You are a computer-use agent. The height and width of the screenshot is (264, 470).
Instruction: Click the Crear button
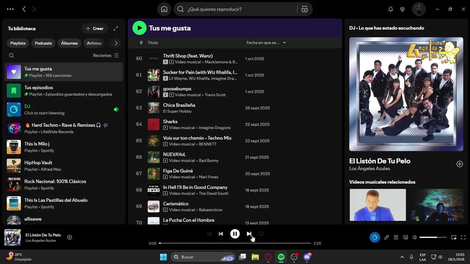coord(94,28)
